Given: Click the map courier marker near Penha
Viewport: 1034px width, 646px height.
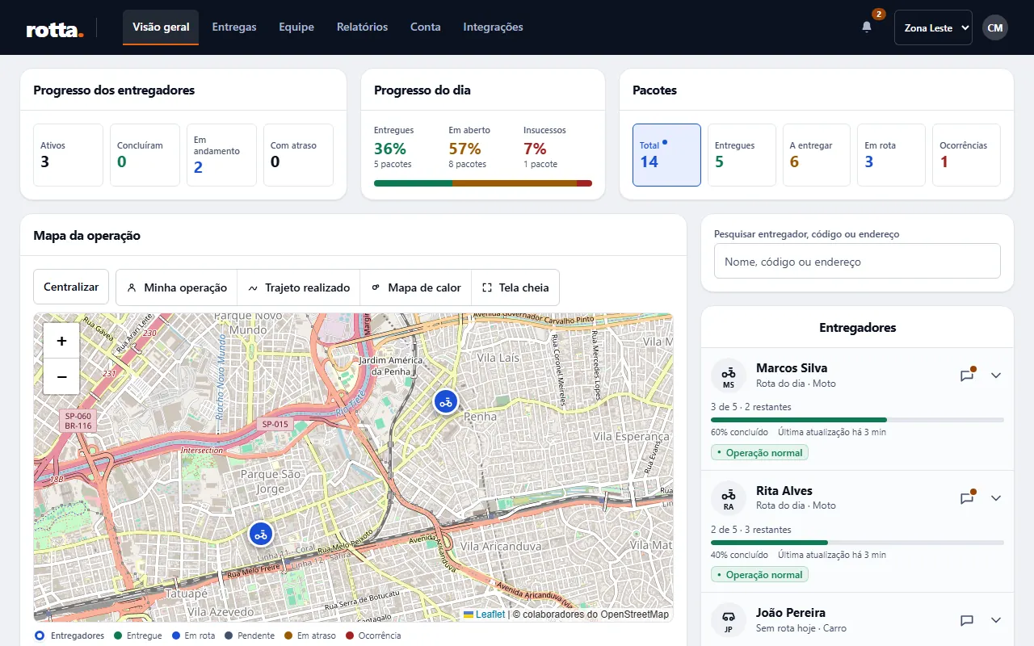Looking at the screenshot, I should pyautogui.click(x=445, y=401).
